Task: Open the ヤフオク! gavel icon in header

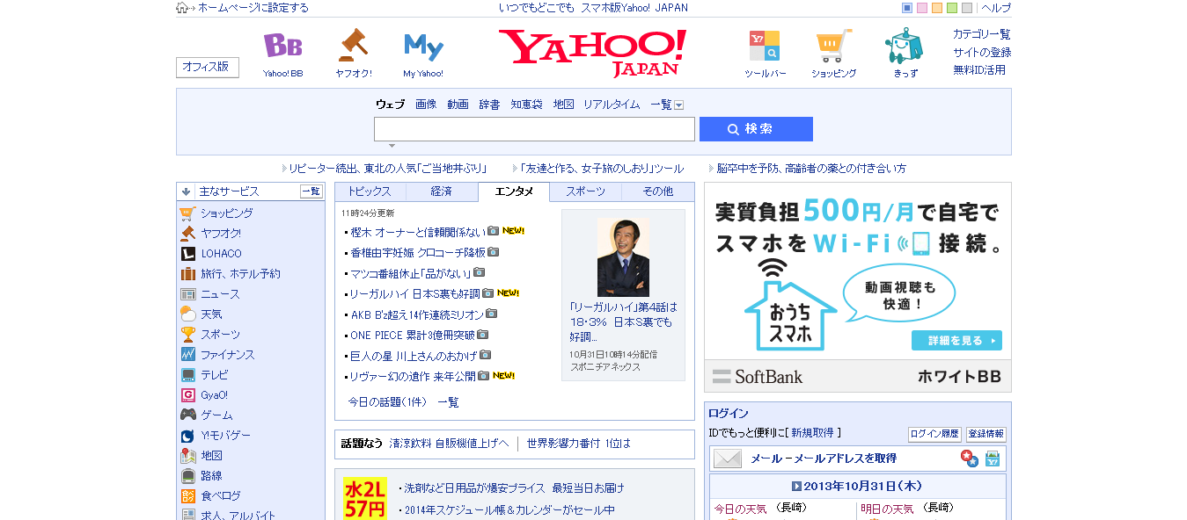Action: 353,44
